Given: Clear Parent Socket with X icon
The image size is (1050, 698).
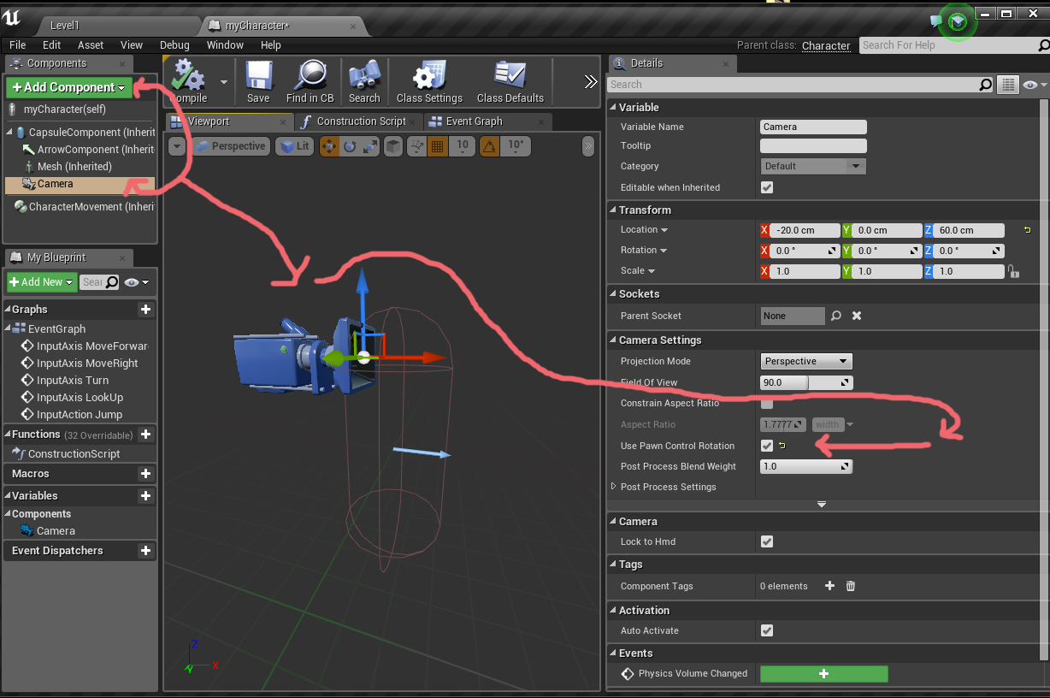Looking at the screenshot, I should pyautogui.click(x=857, y=316).
